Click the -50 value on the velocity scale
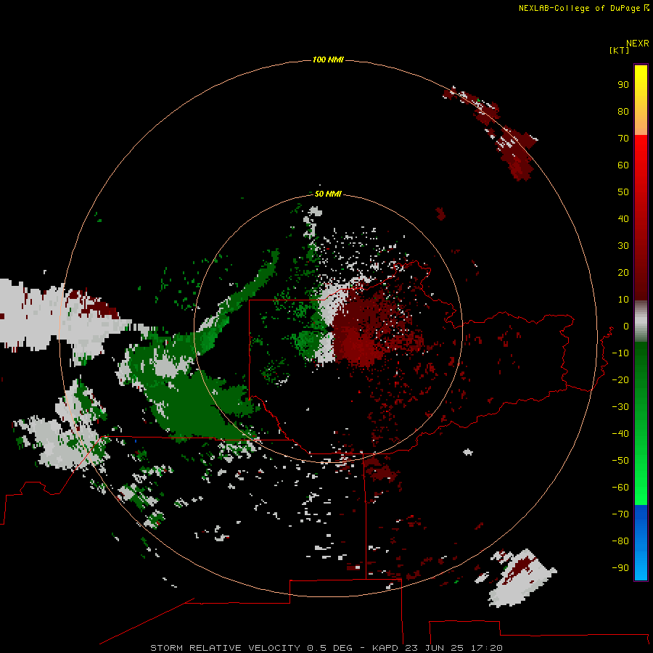Image resolution: width=653 pixels, height=653 pixels. pos(620,461)
